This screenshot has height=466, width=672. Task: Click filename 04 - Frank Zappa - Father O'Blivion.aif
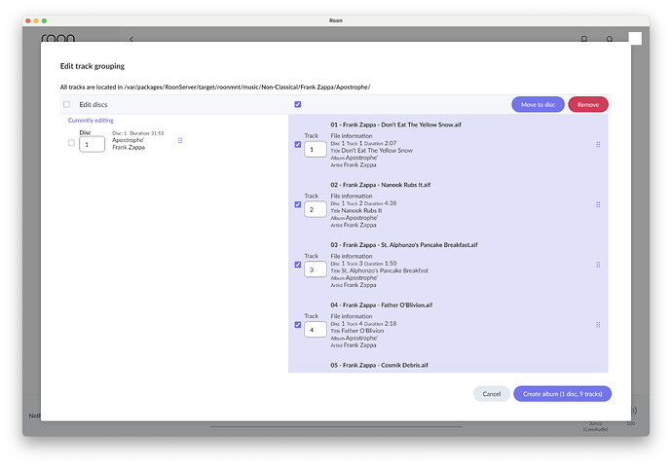(382, 305)
